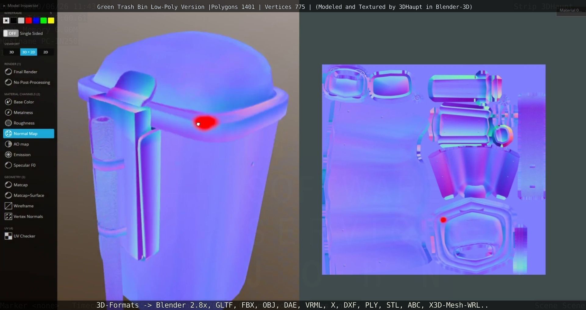
Task: Click the Specular F0 label
Action: click(x=24, y=165)
